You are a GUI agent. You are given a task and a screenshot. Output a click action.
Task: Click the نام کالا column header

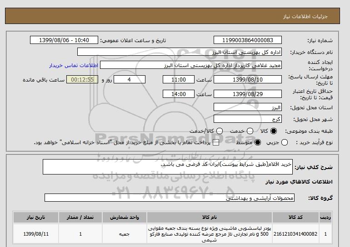pos(210,218)
